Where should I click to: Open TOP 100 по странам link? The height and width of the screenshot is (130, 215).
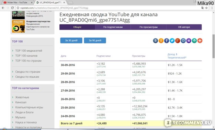click(28, 61)
